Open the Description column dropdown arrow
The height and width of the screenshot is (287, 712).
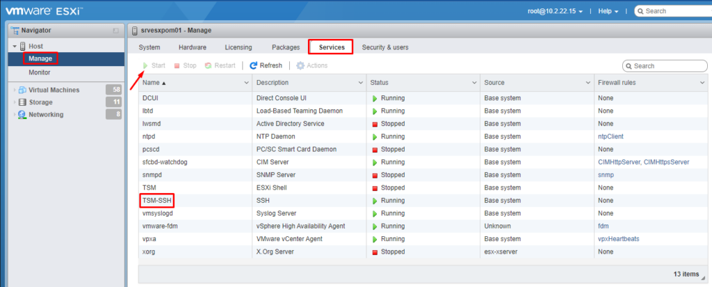pos(361,83)
